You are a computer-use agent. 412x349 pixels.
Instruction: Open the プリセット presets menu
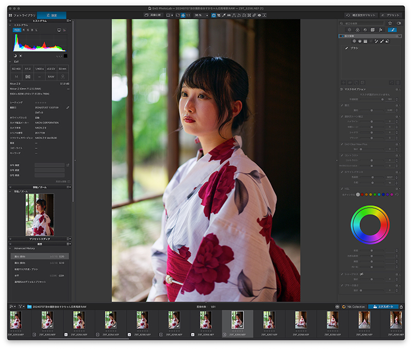pos(390,15)
